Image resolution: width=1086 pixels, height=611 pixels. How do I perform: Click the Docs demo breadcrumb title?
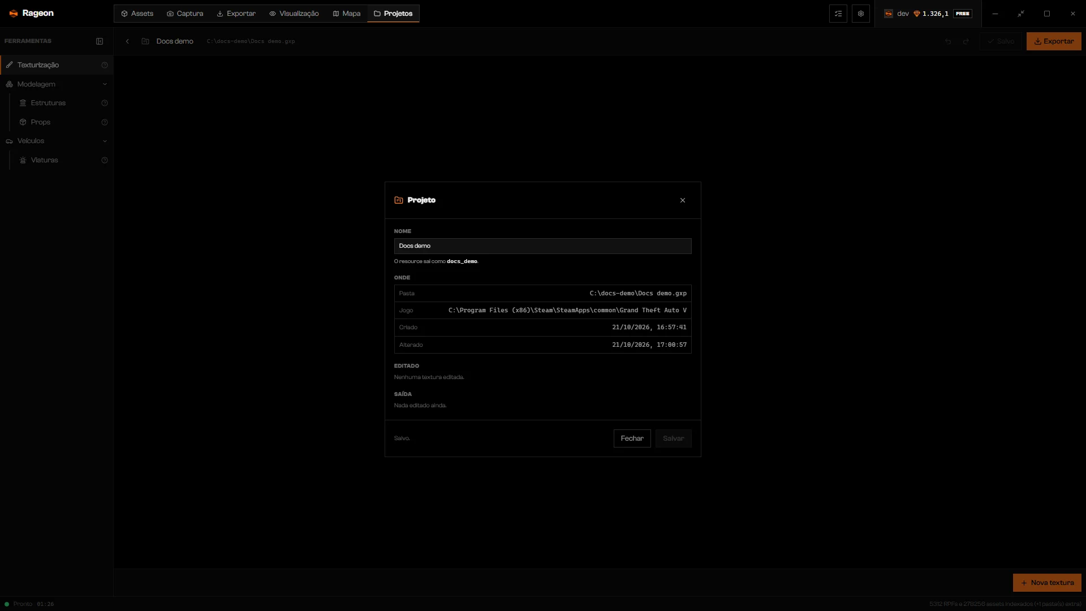pos(175,41)
